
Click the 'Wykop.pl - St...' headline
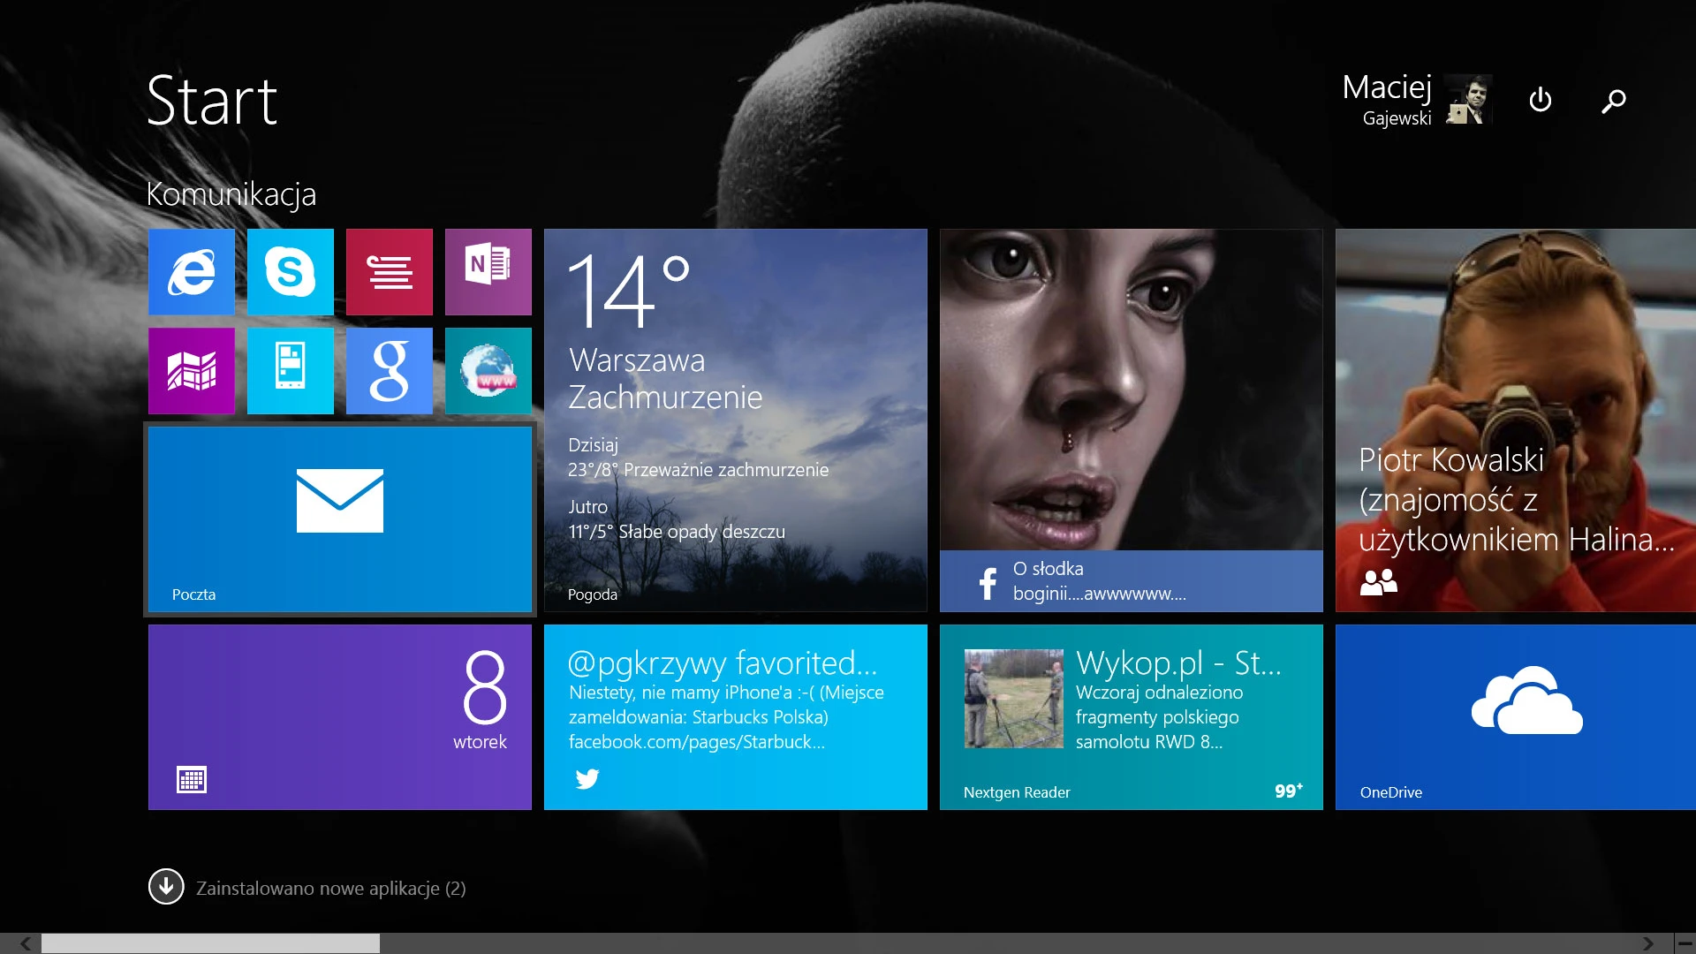[1178, 662]
